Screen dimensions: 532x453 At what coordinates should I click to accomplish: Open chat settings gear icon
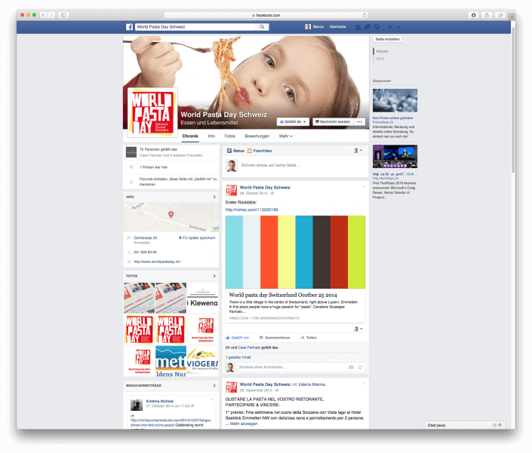[500, 425]
